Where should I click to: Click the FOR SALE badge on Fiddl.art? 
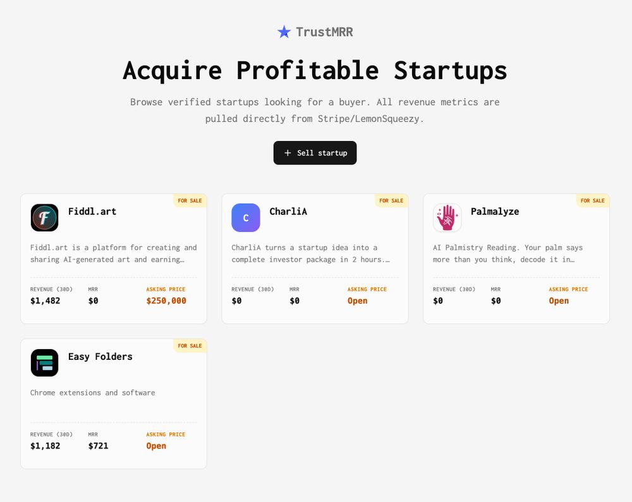tap(190, 201)
